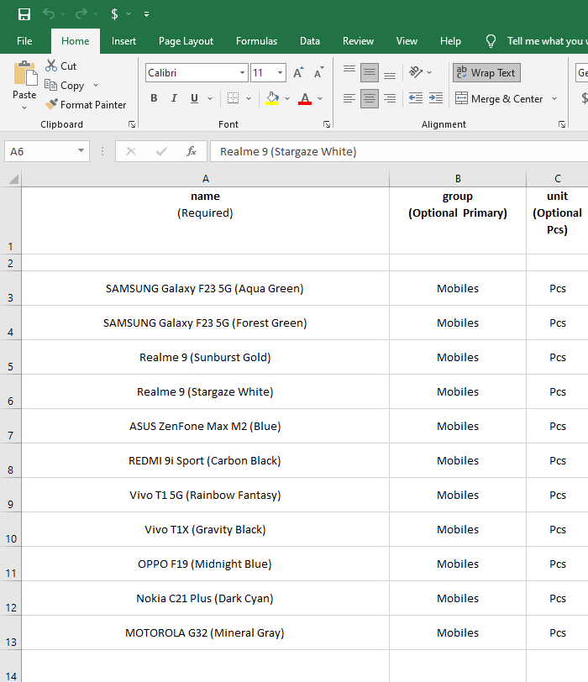
Task: Open Clipboard group dialog launcher
Action: (x=132, y=125)
